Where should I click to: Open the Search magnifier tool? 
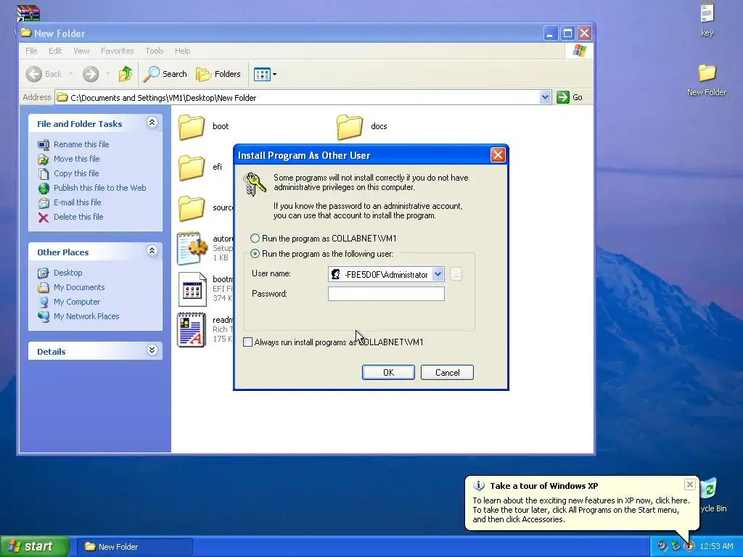pos(165,74)
